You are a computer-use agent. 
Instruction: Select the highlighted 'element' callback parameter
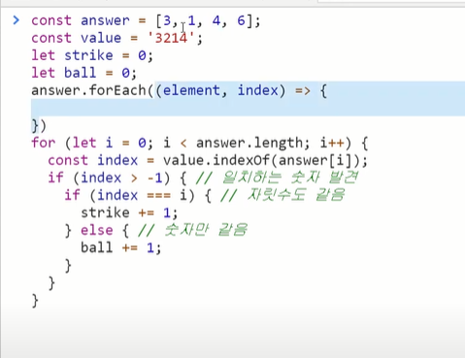[191, 90]
